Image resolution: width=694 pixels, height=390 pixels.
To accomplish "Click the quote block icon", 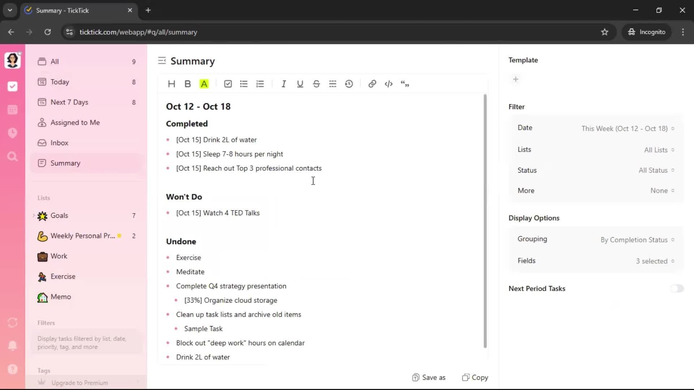I will 405,84.
